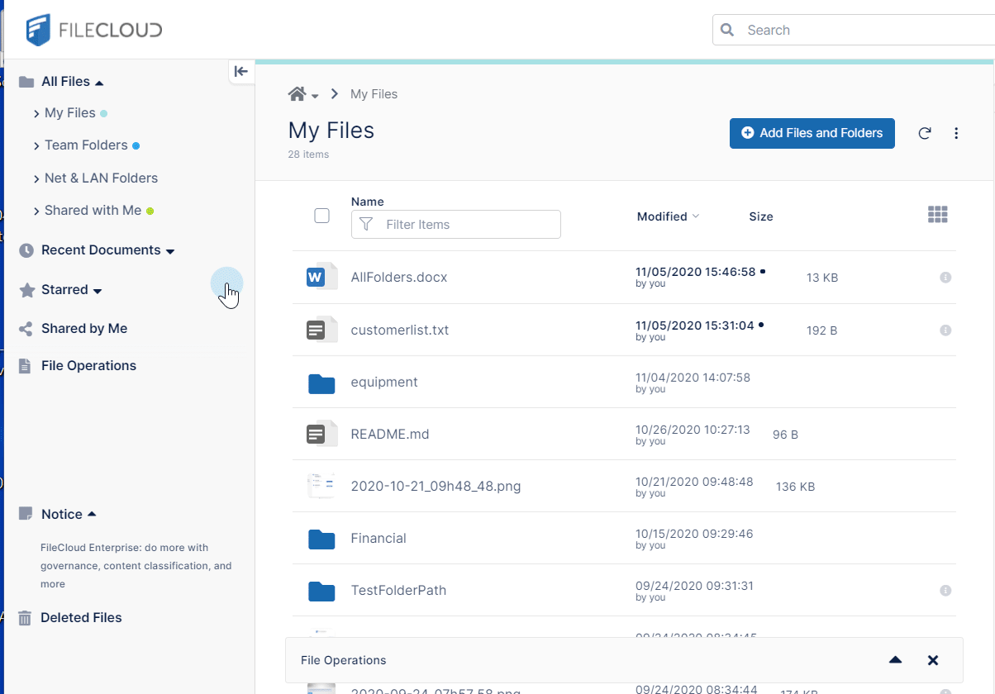This screenshot has width=995, height=694.
Task: Expand the Team Folders tree node
Action: (x=36, y=146)
